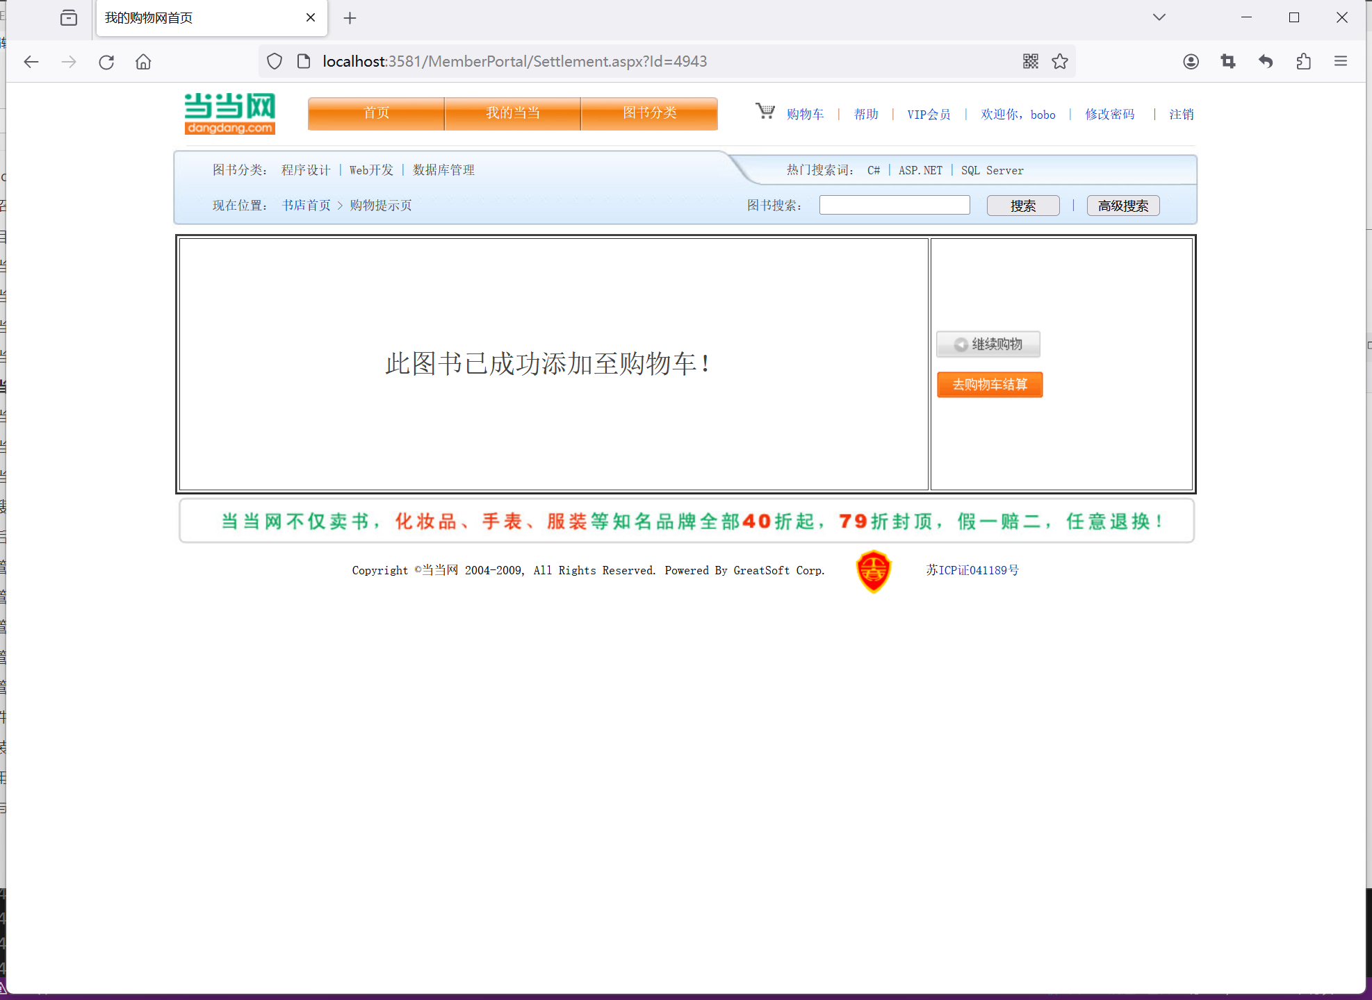The height and width of the screenshot is (1000, 1372).
Task: Open the QR code icon in address bar
Action: click(1031, 61)
